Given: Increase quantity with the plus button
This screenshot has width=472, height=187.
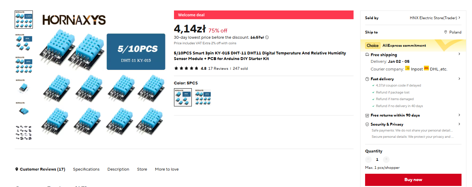Looking at the screenshot, I should point(386,159).
